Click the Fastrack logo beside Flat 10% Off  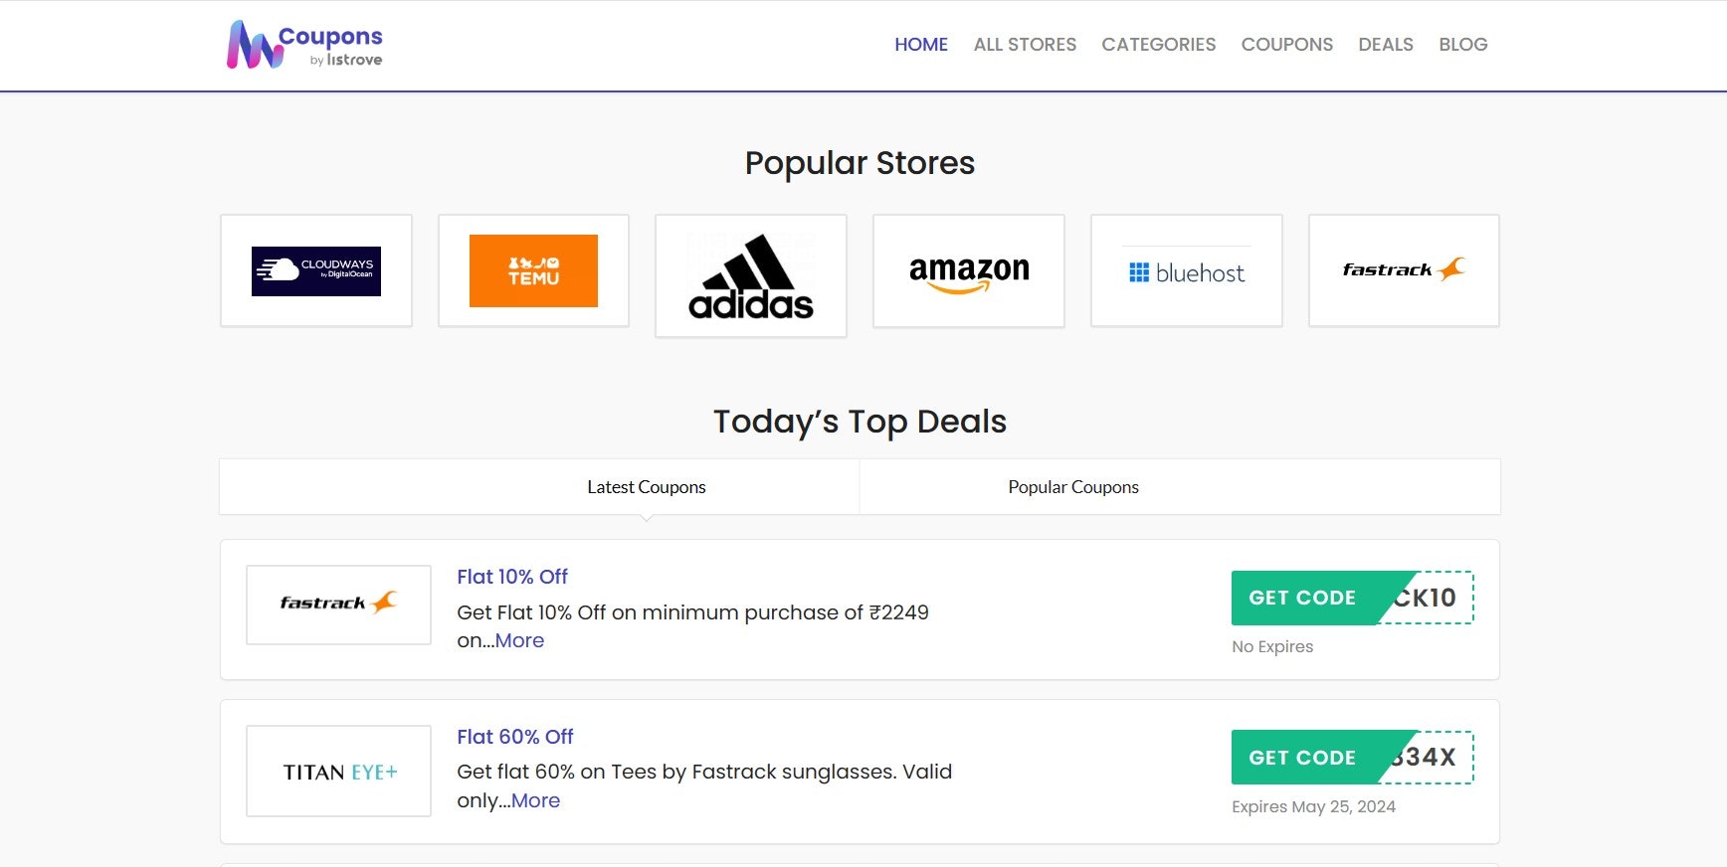click(x=338, y=605)
